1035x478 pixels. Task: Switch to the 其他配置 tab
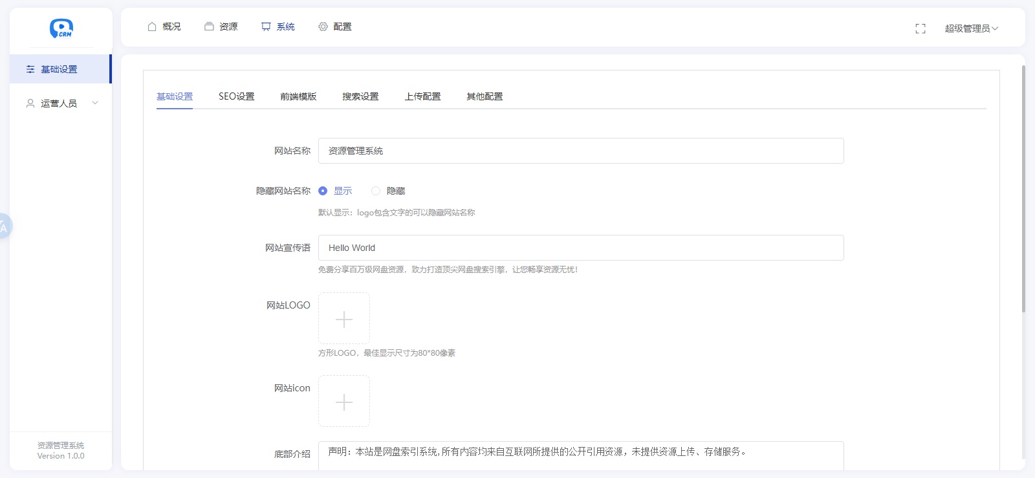(485, 96)
